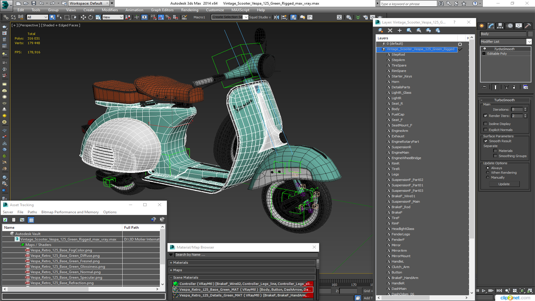Image resolution: width=535 pixels, height=301 pixels.
Task: Switch Asset Tracking to table view
Action: click(x=31, y=220)
